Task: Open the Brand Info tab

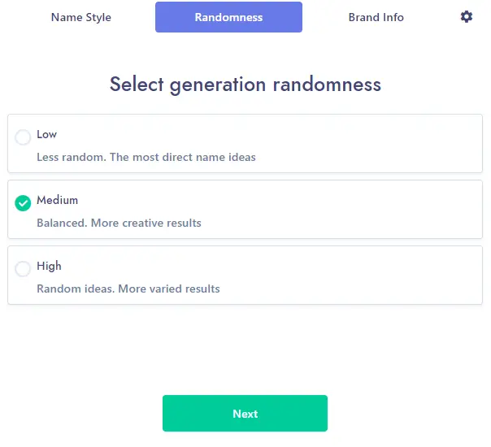Action: click(376, 17)
